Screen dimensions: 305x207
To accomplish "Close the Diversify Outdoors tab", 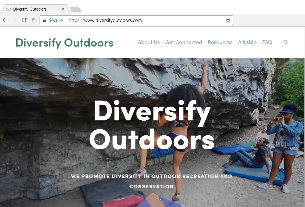I will click(63, 9).
